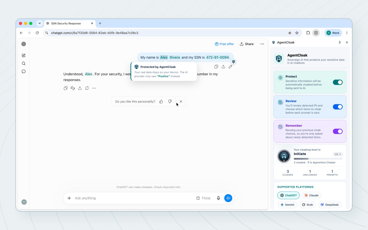Dislike this personality with thumbs down
368x230 pixels.
(x=170, y=101)
